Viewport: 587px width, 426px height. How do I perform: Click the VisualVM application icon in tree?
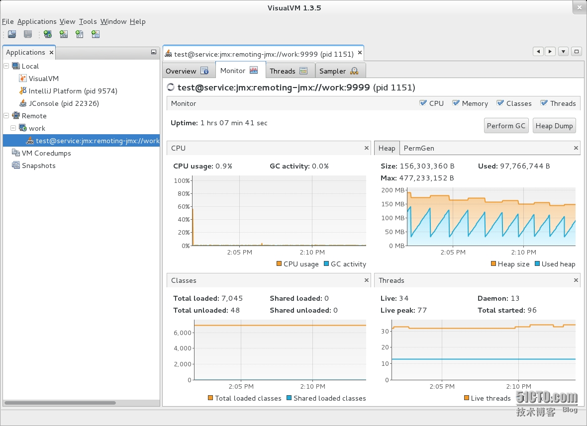[x=23, y=79]
